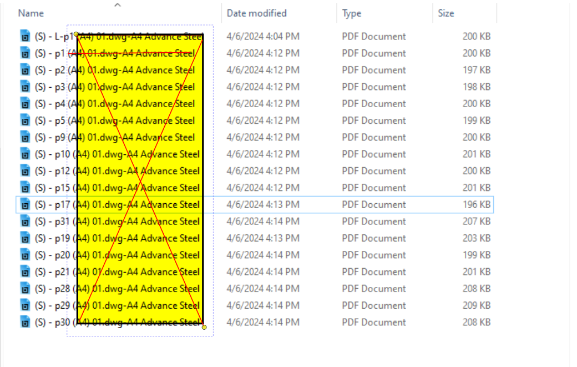This screenshot has height=367, width=577.
Task: Click the PDF icon beside "(S) - p9"
Action: point(25,137)
